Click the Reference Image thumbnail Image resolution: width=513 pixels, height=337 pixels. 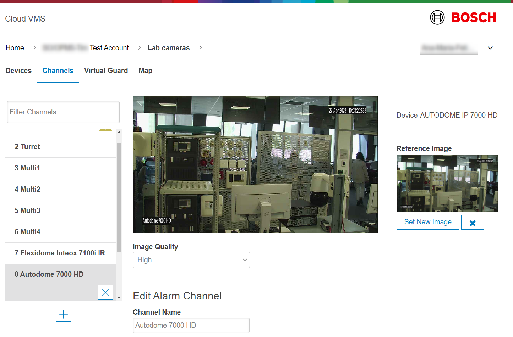(x=447, y=183)
